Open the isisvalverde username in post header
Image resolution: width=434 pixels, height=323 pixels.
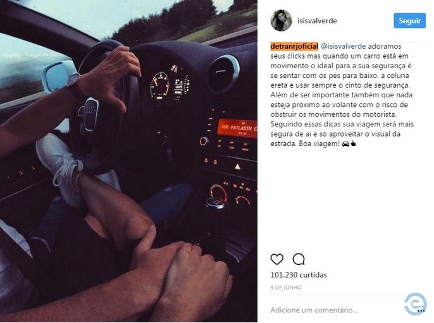pyautogui.click(x=317, y=21)
